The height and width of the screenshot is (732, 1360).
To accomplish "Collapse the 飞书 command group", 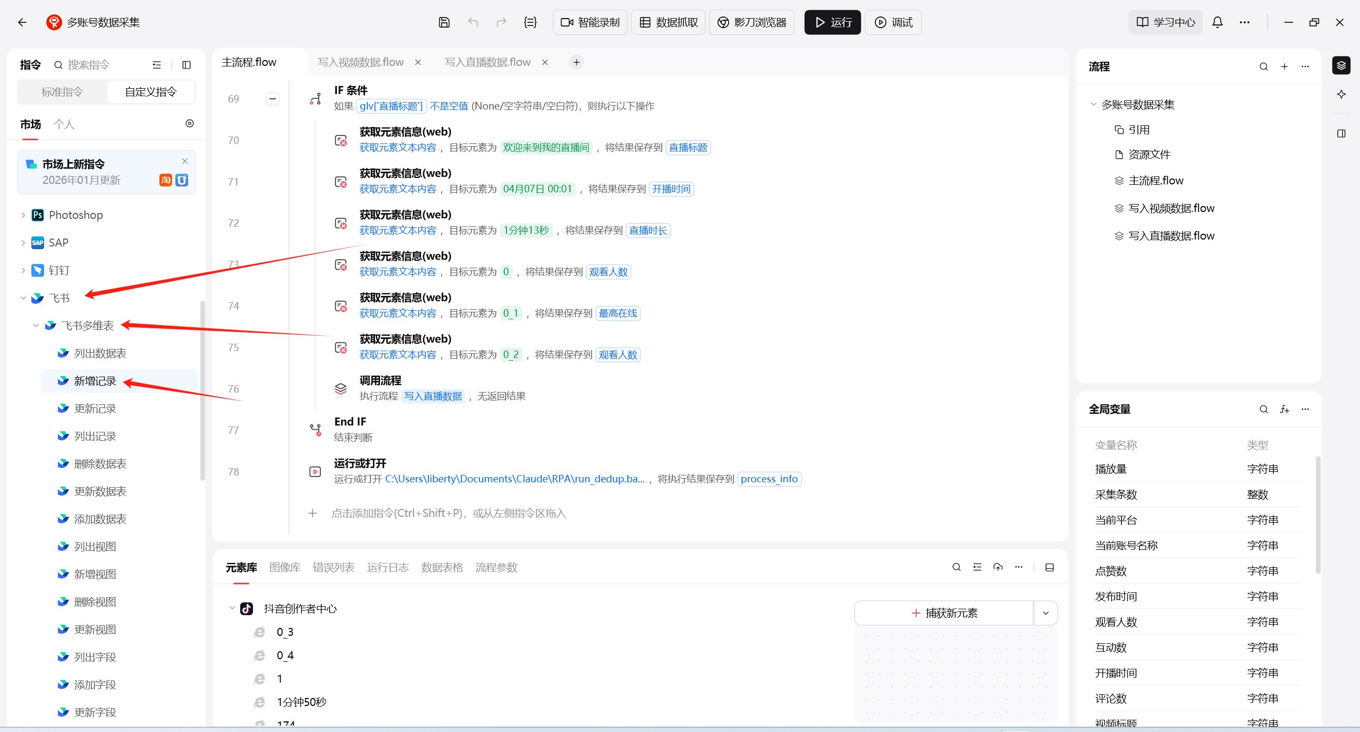I will tap(22, 297).
